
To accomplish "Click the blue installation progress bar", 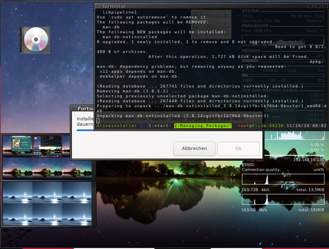I will click(85, 130).
